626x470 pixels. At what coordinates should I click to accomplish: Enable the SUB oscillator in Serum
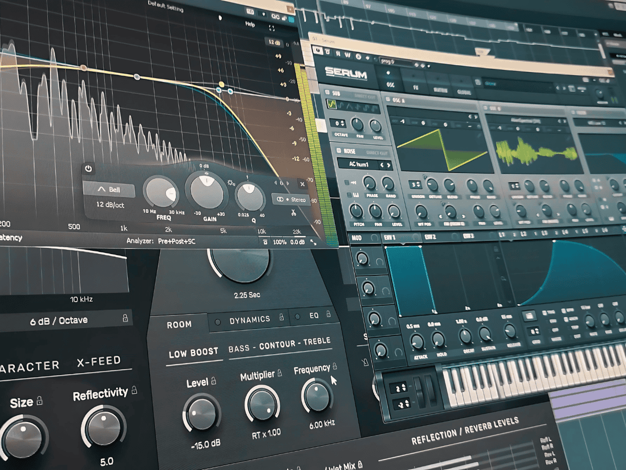click(328, 92)
